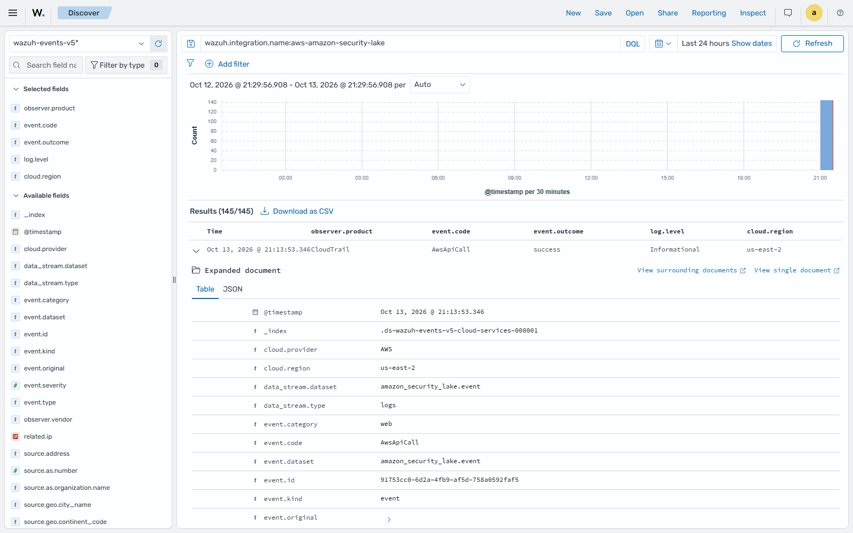Open the saved queries menu icon
853x533 pixels.
point(191,44)
